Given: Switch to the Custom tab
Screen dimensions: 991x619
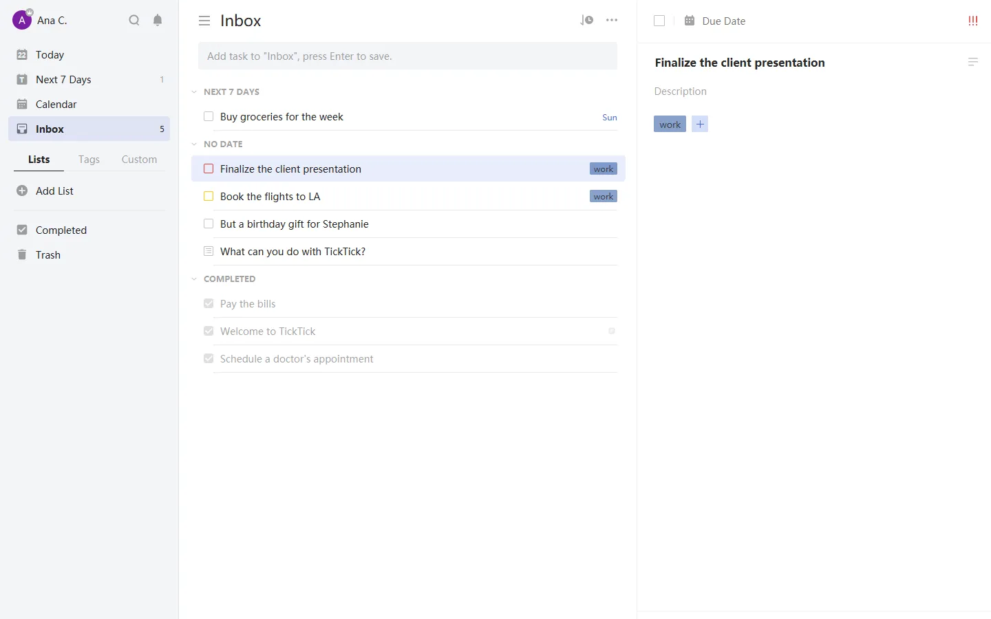Looking at the screenshot, I should click(139, 159).
